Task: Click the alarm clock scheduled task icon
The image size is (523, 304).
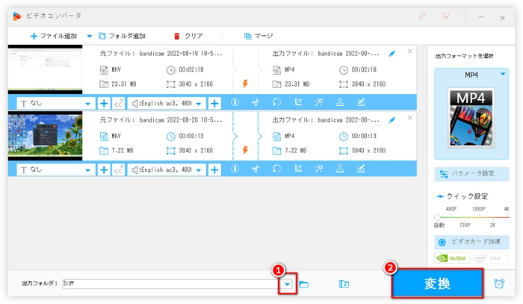Action: (x=498, y=284)
